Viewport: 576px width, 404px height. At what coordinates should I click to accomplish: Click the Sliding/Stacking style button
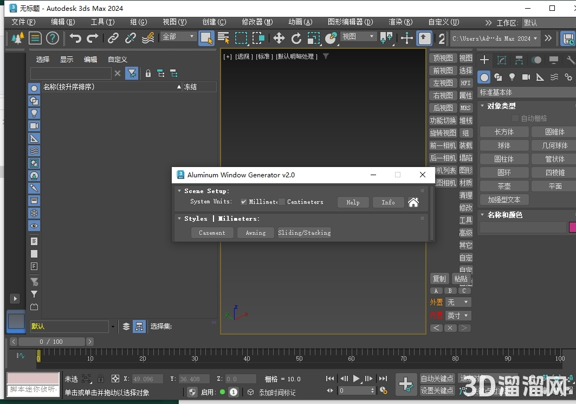(305, 233)
